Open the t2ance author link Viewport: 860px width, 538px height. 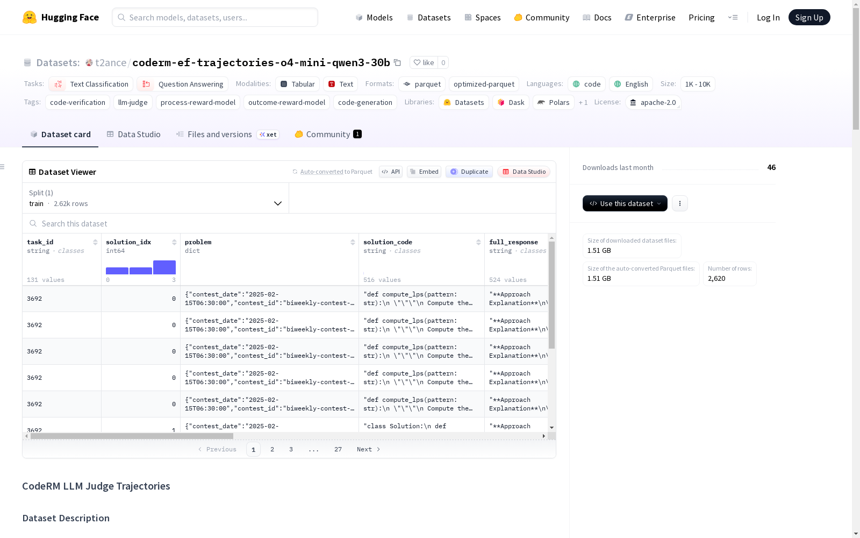[111, 62]
